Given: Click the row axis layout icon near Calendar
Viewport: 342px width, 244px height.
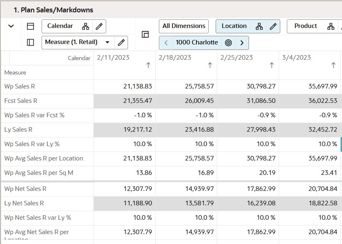Looking at the screenshot, I should (31, 26).
